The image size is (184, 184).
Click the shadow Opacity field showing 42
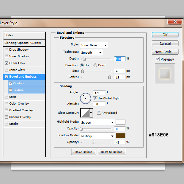(120, 142)
